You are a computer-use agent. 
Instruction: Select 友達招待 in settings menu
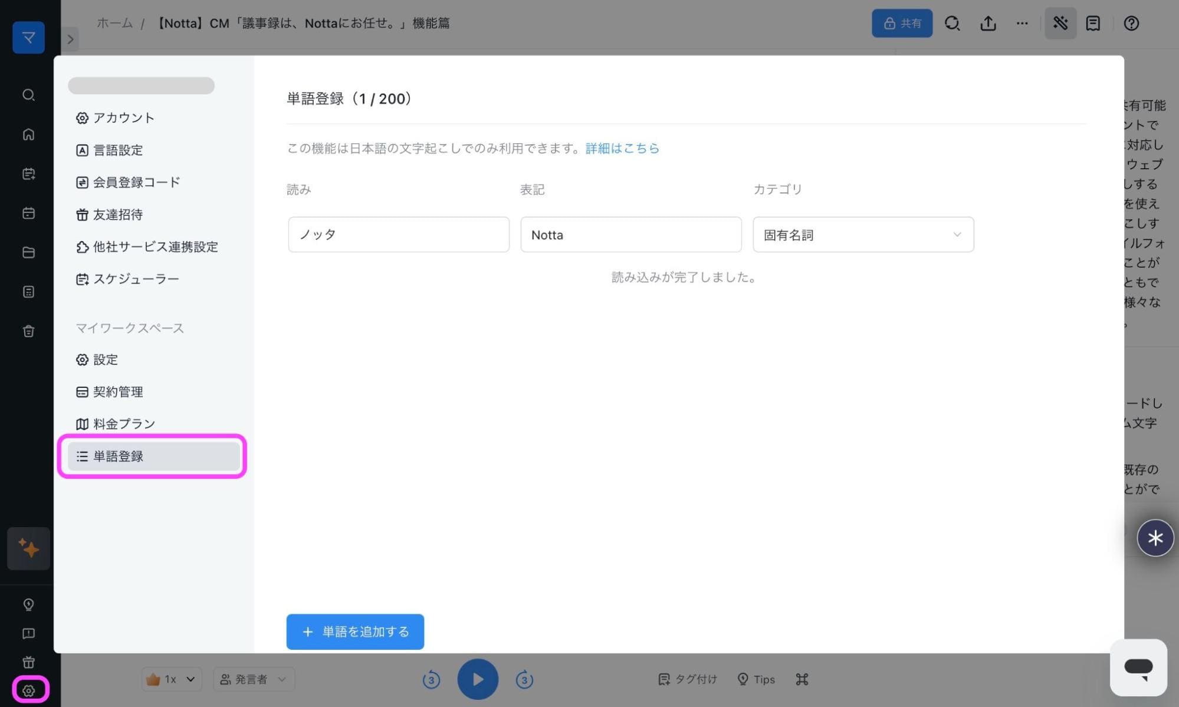tap(109, 215)
